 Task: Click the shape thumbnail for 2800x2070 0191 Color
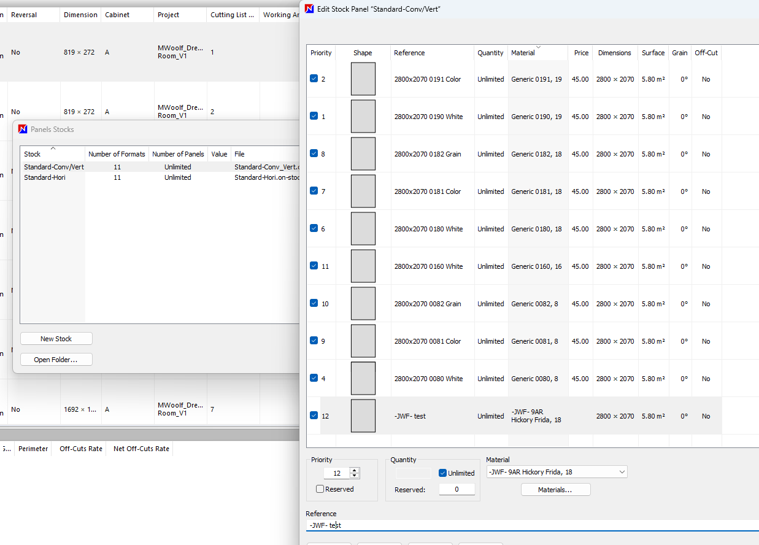point(363,79)
